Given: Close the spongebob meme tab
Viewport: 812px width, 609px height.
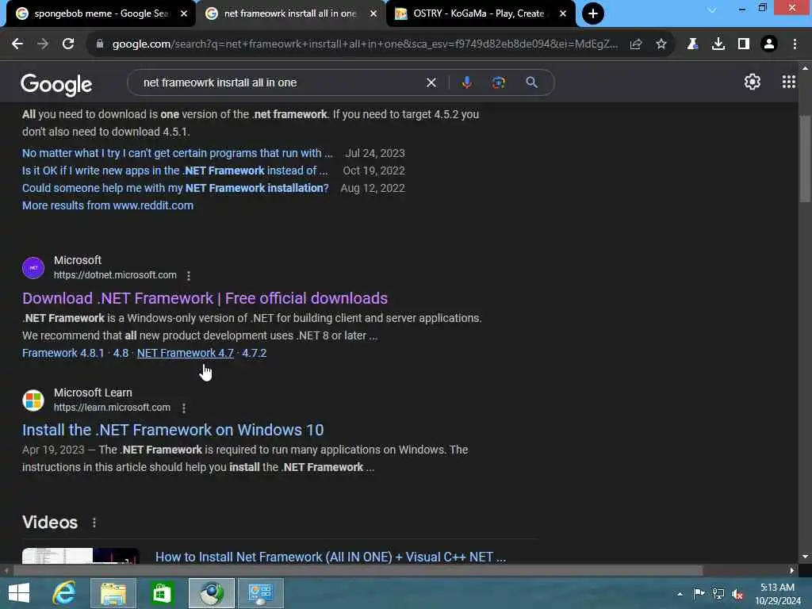Looking at the screenshot, I should click(183, 14).
